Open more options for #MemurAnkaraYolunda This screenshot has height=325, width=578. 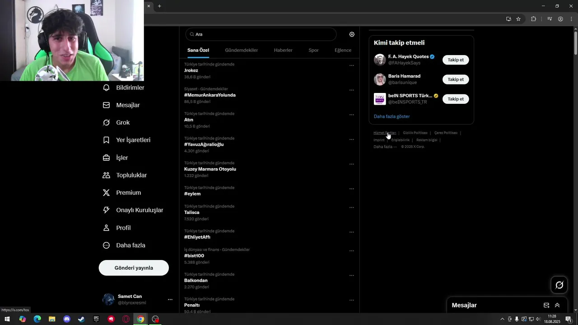point(352,90)
